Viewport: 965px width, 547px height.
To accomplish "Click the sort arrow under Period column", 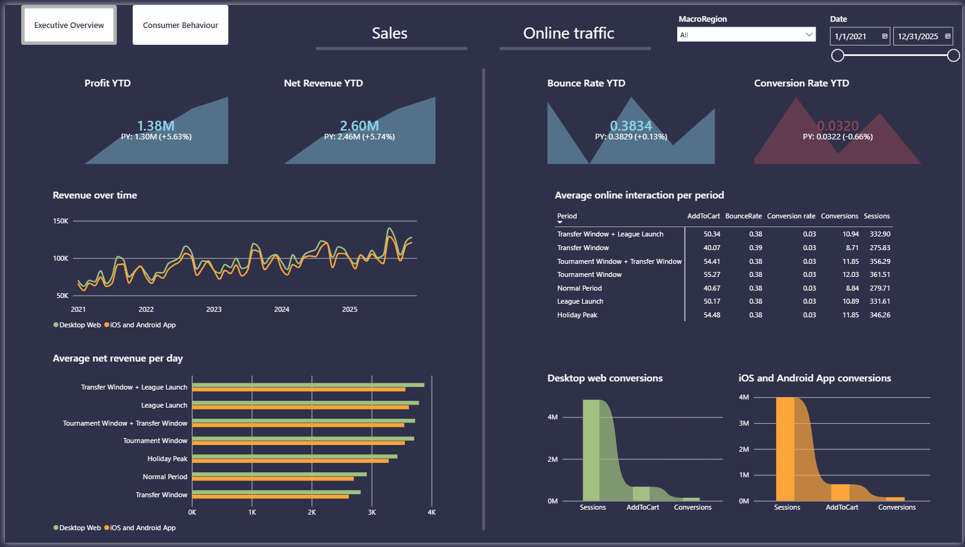I will pos(559,222).
